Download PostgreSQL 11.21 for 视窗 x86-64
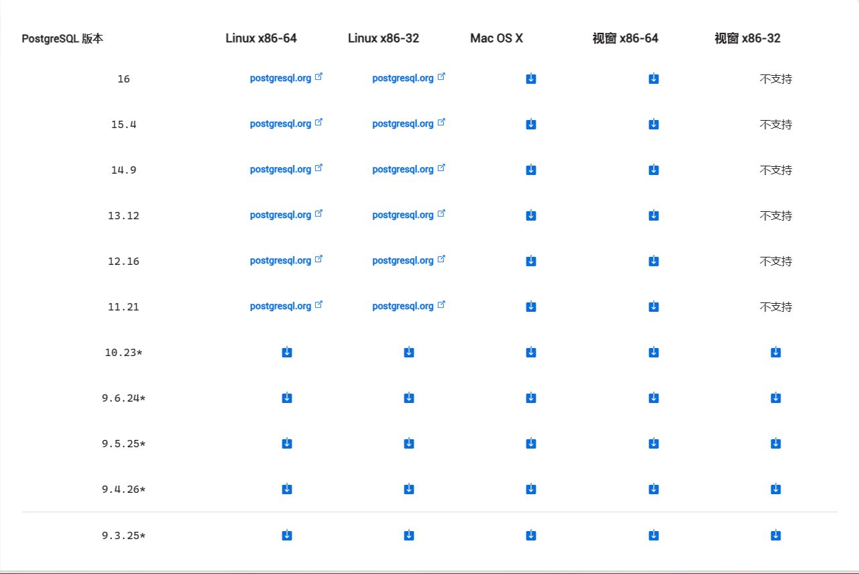Viewport: 859px width, 574px height. (654, 306)
